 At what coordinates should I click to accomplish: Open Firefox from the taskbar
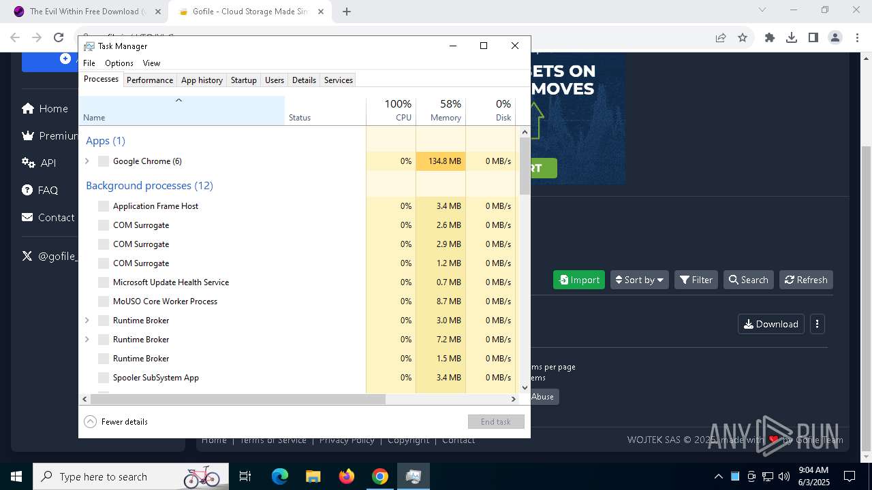pyautogui.click(x=347, y=476)
